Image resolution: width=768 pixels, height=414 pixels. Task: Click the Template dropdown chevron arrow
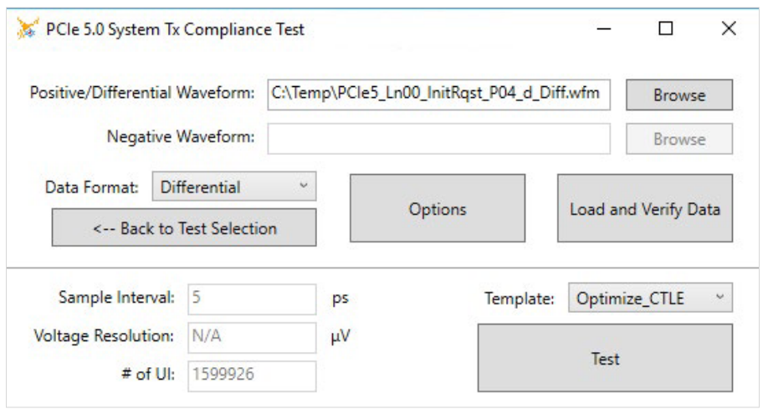click(x=719, y=298)
